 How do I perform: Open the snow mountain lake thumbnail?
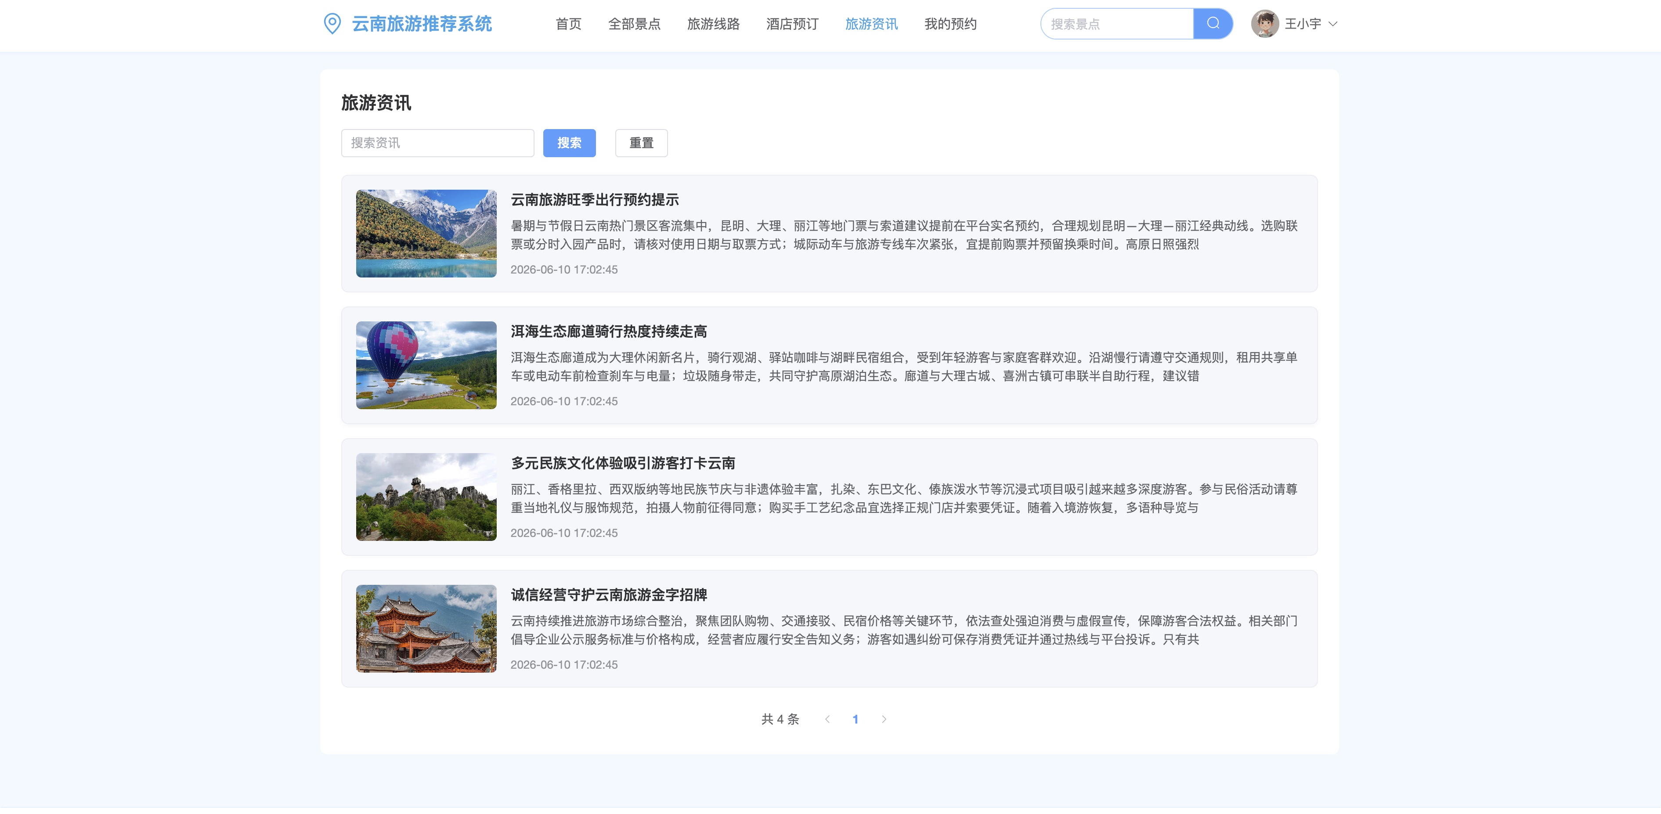tap(426, 233)
